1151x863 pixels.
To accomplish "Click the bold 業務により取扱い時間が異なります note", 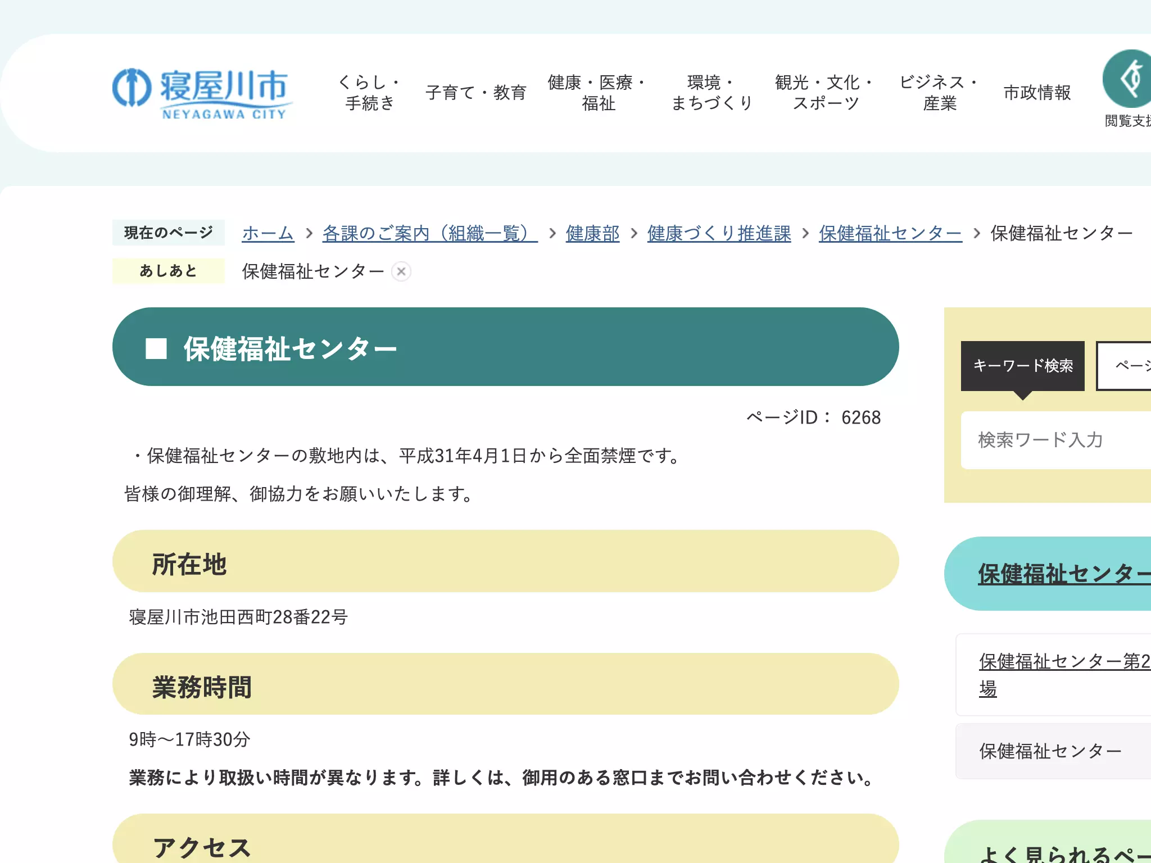I will point(502,778).
